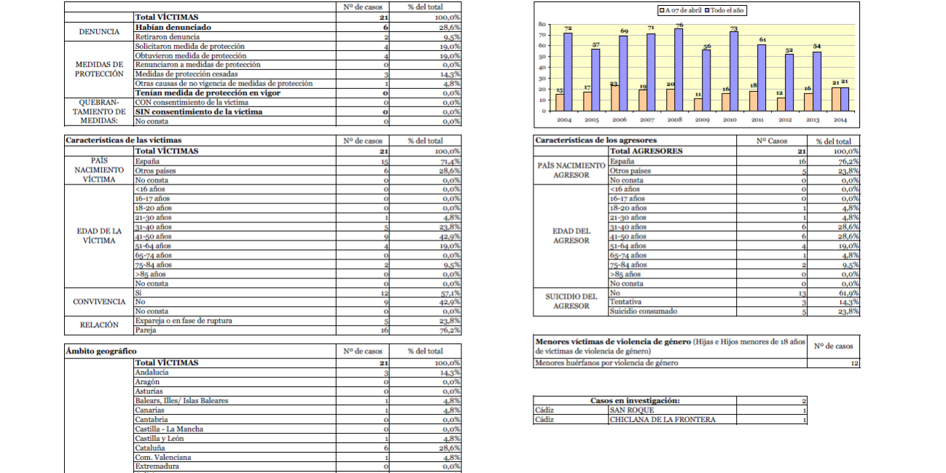Viewport: 946px width, 473px height.
Task: Click the 'Total AGRESORES' row label
Action: [x=646, y=151]
